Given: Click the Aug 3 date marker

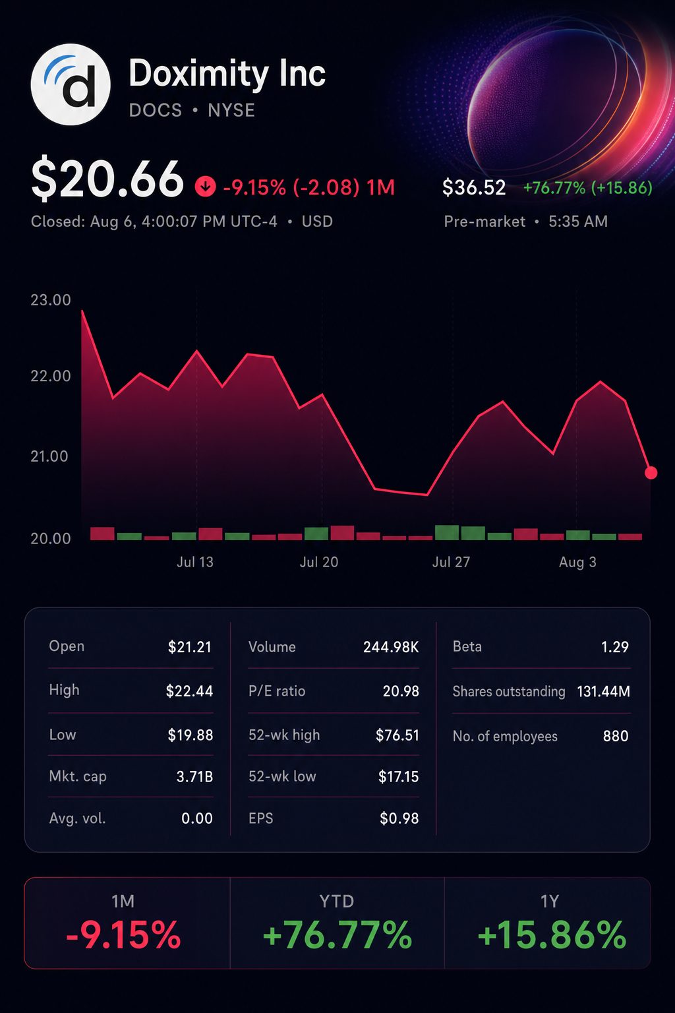Looking at the screenshot, I should [x=577, y=562].
